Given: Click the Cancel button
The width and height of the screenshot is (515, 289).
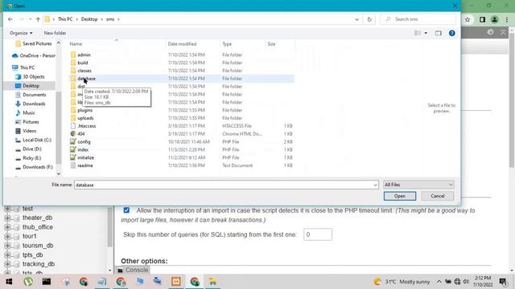Looking at the screenshot, I should coord(438,196).
